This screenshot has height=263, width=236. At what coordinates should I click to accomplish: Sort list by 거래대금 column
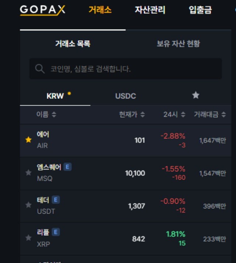(210, 114)
